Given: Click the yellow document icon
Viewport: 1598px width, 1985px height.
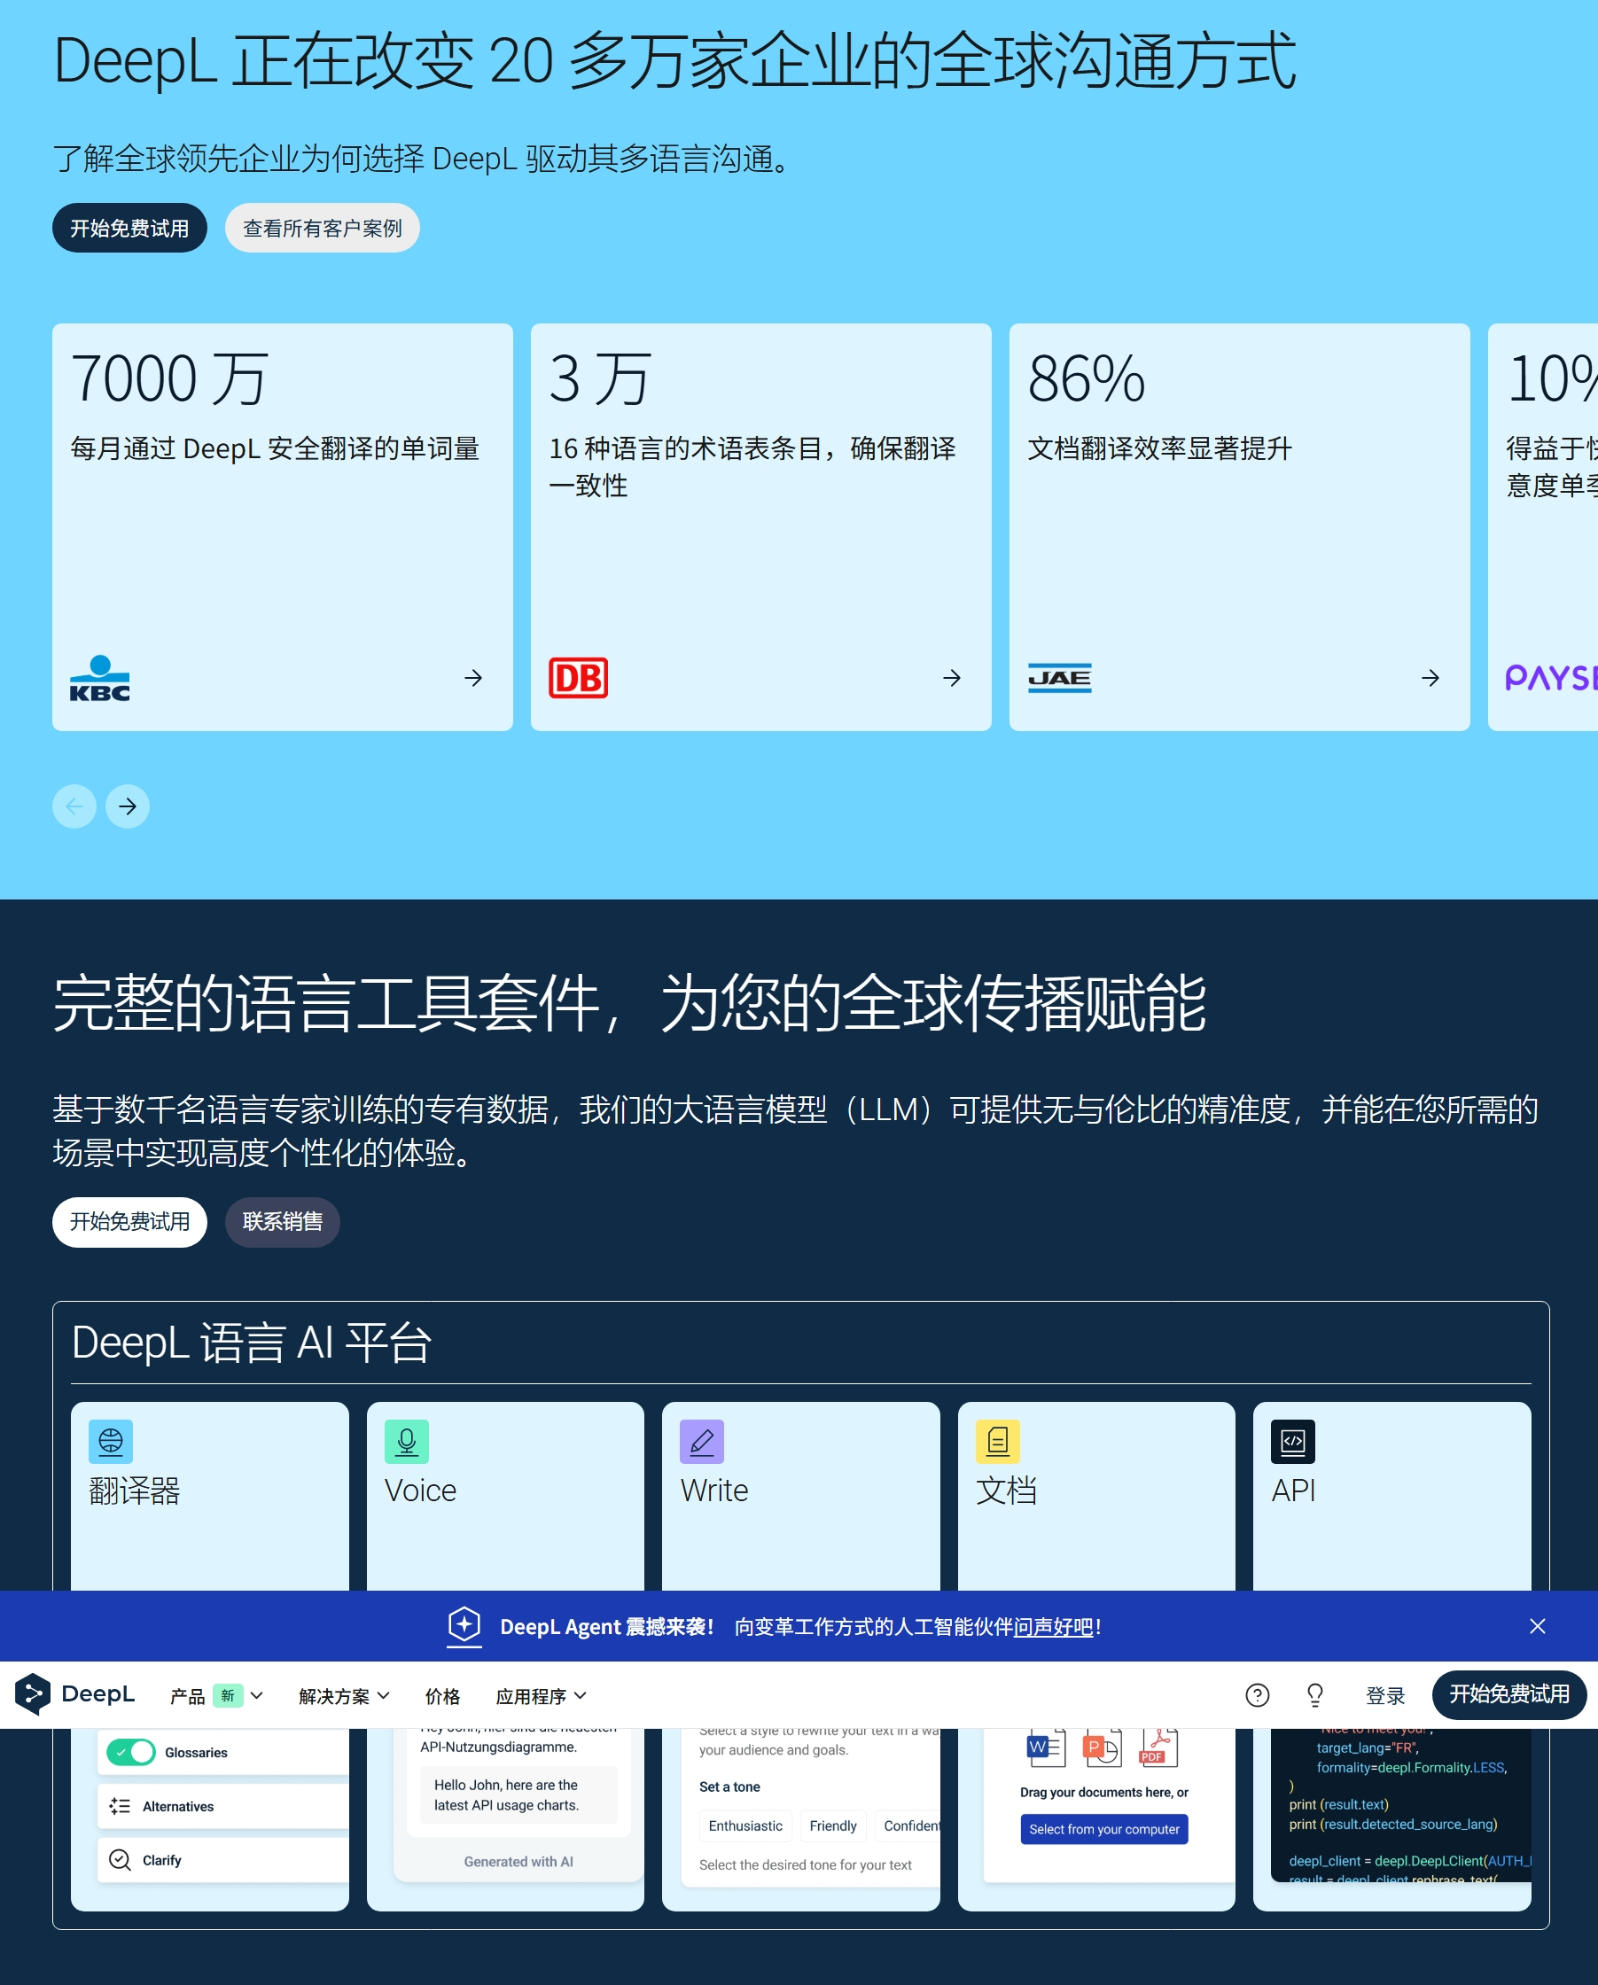Looking at the screenshot, I should point(996,1441).
